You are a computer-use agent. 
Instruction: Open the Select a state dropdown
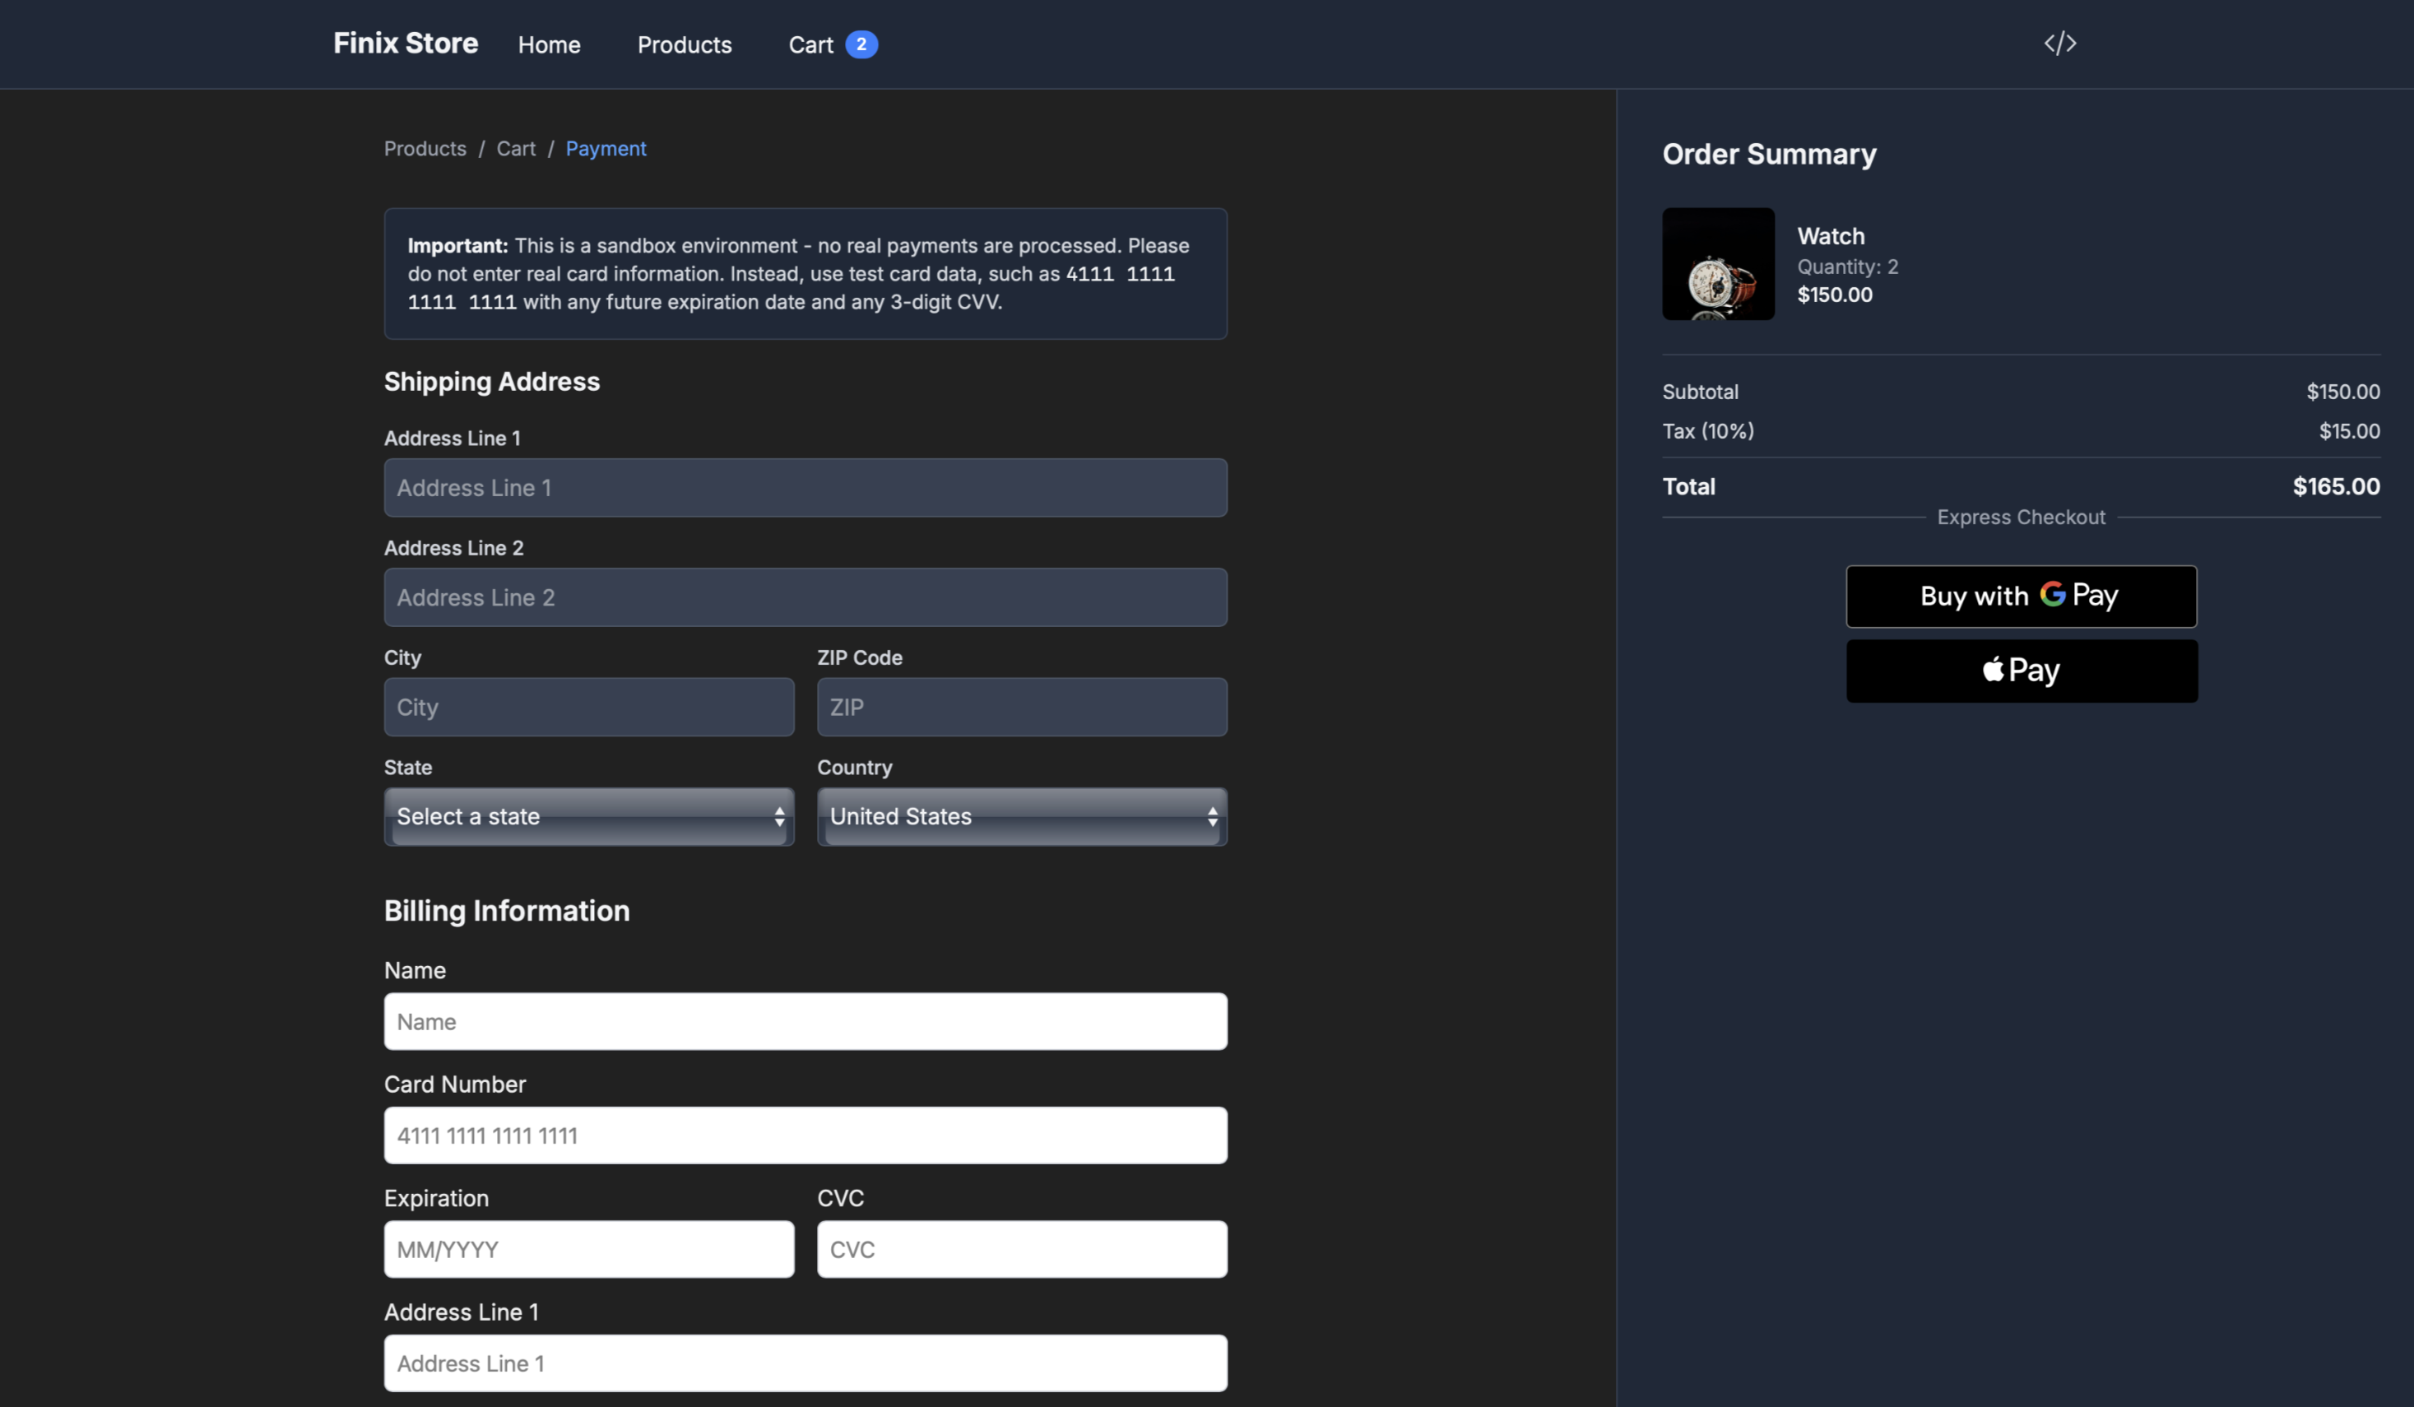click(588, 817)
